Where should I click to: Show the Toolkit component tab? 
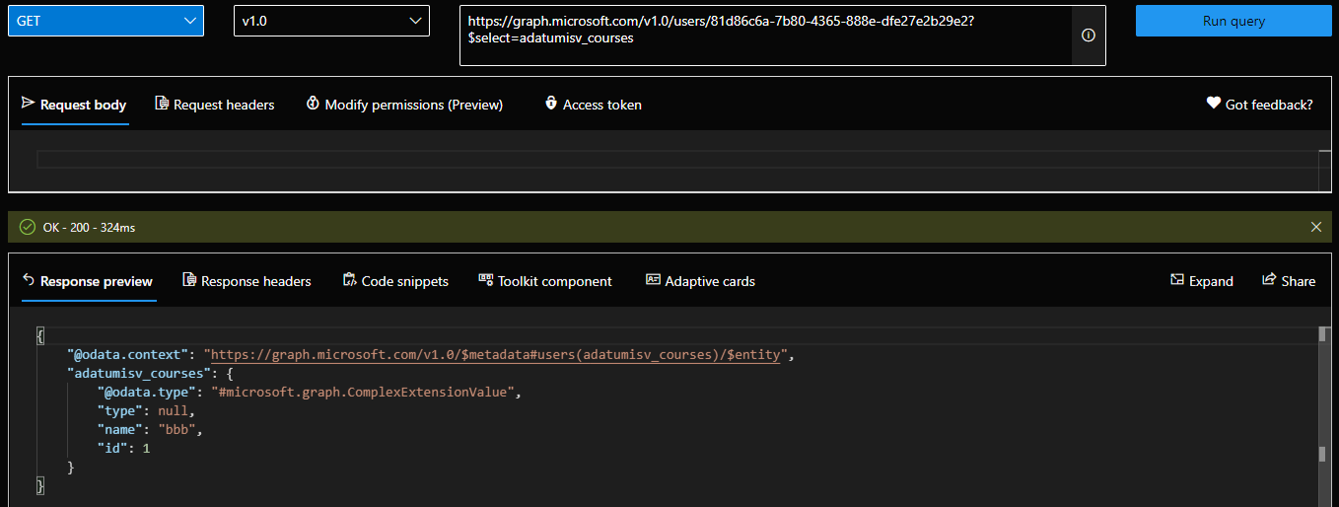545,281
